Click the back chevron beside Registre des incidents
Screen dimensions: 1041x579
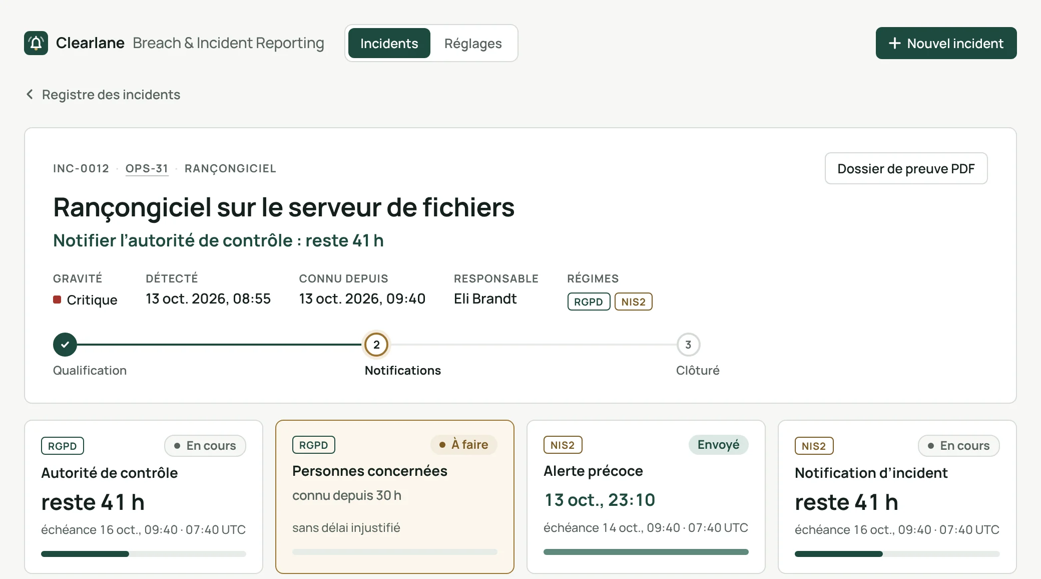[30, 94]
